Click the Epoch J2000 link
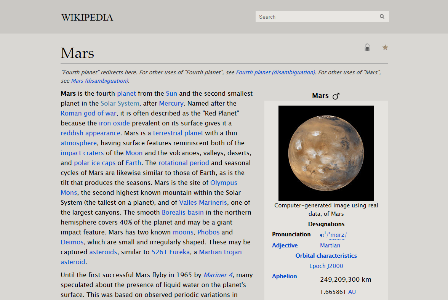Viewport: 448px width, 300px height. tap(326, 266)
